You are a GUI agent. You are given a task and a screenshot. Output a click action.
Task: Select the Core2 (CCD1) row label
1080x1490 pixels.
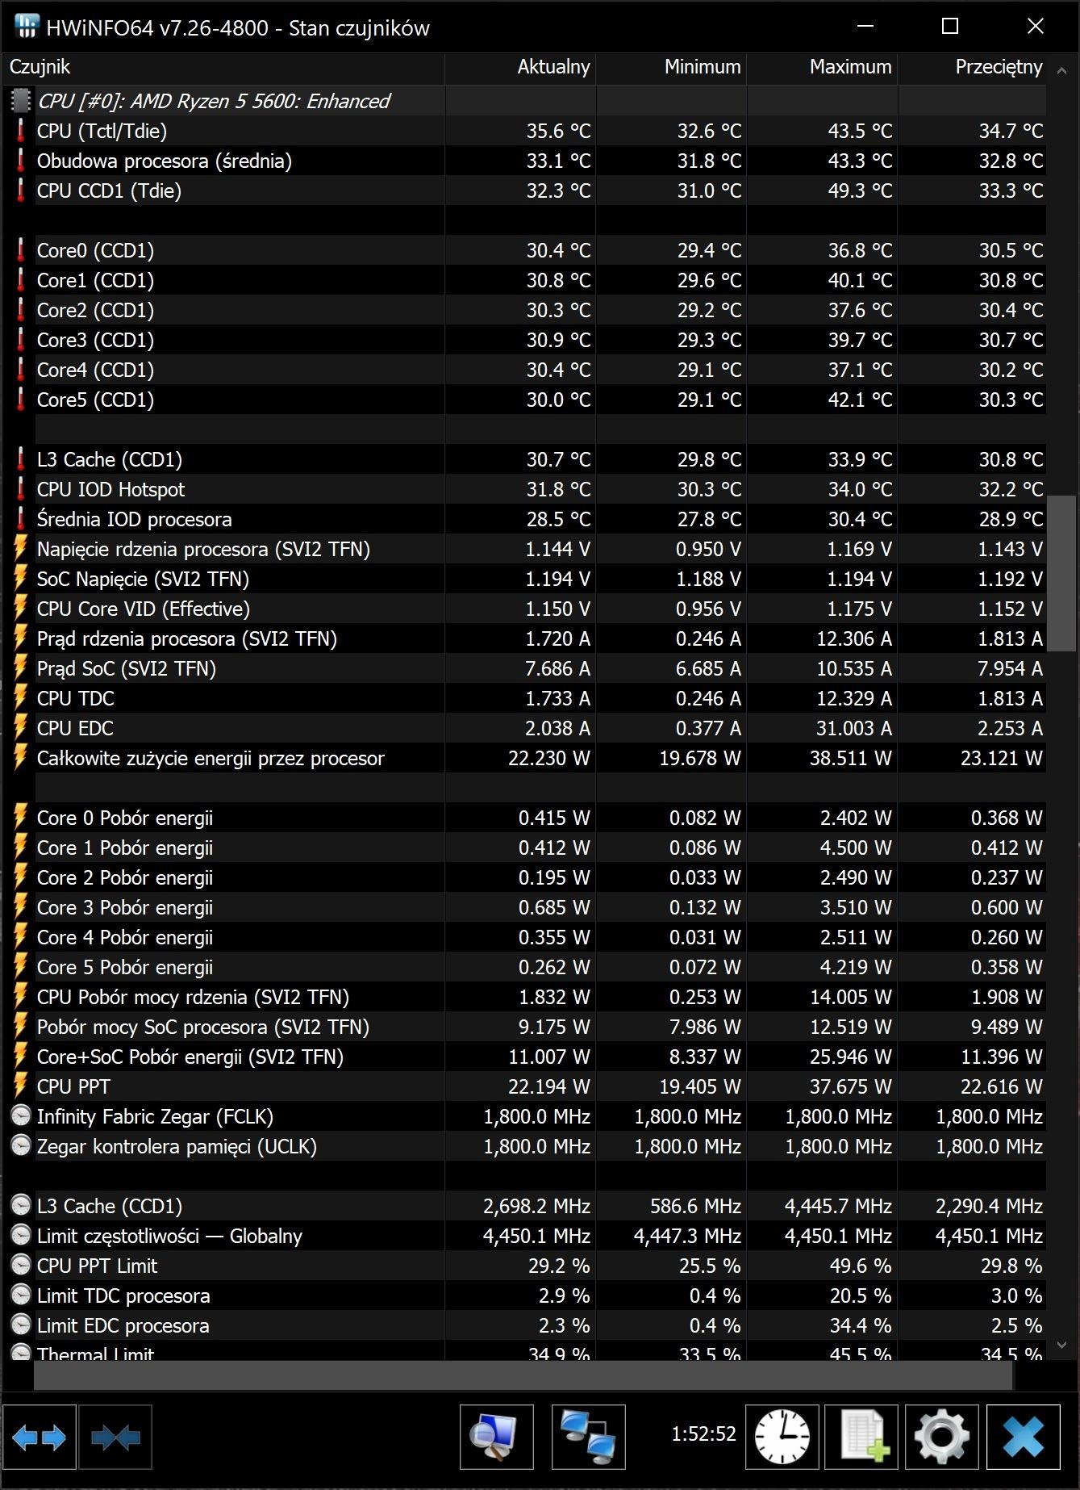pos(95,310)
